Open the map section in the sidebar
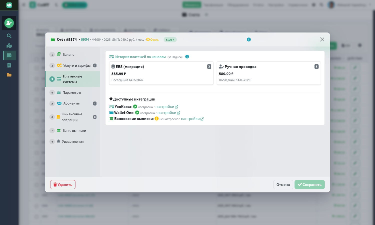375x225 pixels. coord(9,45)
